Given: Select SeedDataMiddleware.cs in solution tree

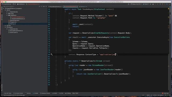Looking at the screenshot, I should (18, 19).
